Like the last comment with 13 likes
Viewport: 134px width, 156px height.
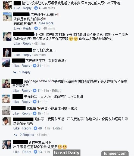16,152
